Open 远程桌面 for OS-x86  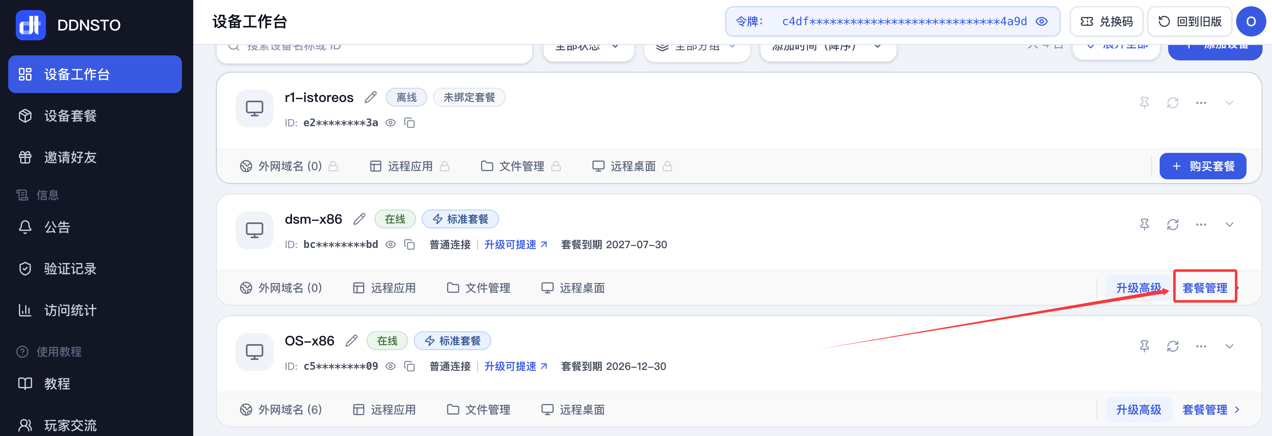click(x=573, y=410)
